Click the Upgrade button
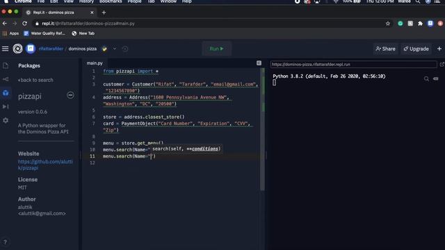The image size is (445, 250). tap(416, 49)
